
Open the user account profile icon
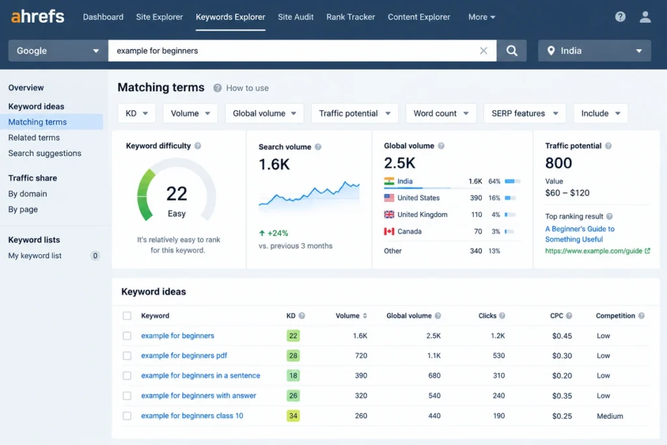pyautogui.click(x=645, y=16)
